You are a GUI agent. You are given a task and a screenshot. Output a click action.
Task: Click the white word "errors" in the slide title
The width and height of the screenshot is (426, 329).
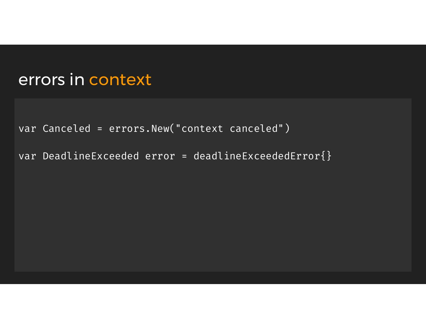point(41,80)
